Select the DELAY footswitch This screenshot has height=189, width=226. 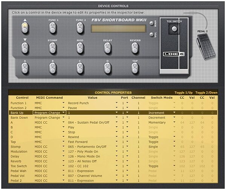[108, 48]
